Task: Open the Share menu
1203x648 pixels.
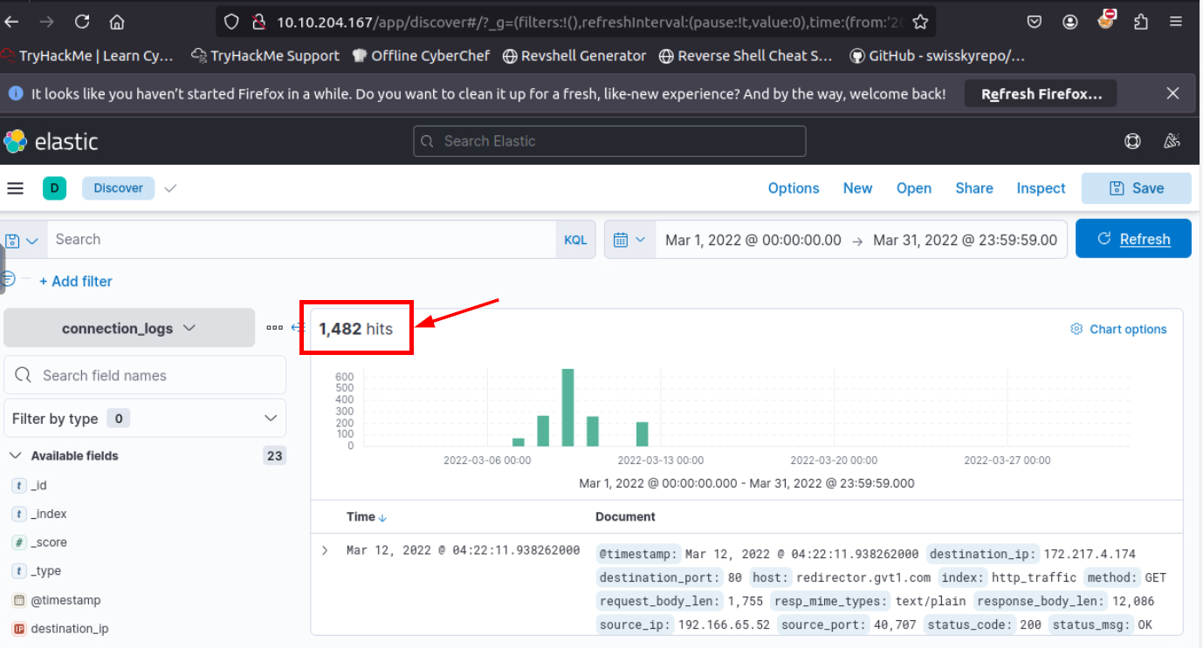Action: point(974,188)
